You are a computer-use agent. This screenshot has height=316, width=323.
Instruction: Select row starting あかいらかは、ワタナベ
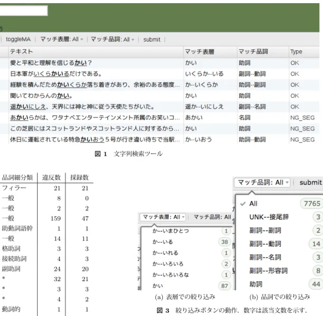click(x=160, y=117)
